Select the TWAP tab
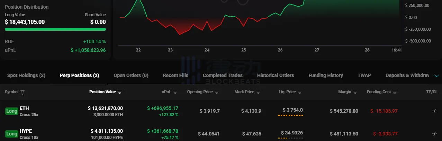Viewport: 442px width, 141px height. (364, 75)
